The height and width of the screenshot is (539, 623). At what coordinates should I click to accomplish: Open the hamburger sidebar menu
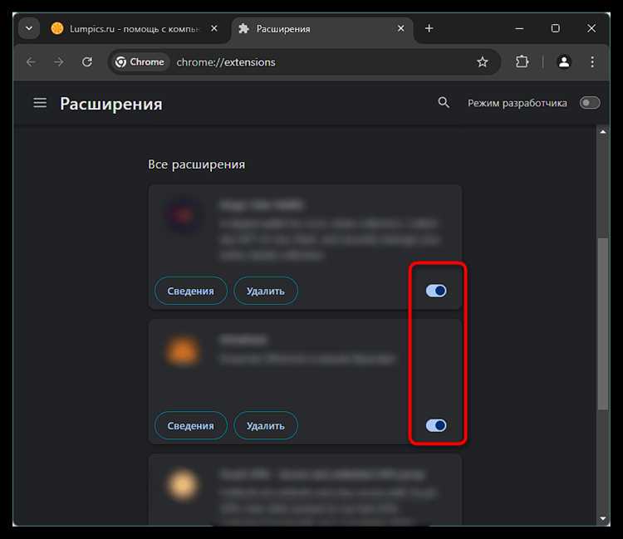click(x=40, y=103)
